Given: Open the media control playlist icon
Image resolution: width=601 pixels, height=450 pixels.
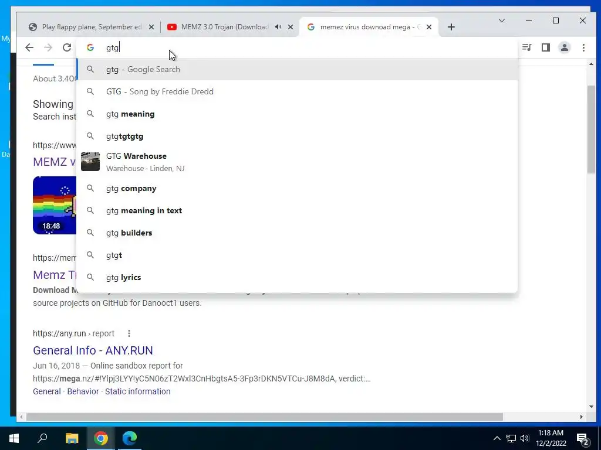Looking at the screenshot, I should (x=526, y=47).
